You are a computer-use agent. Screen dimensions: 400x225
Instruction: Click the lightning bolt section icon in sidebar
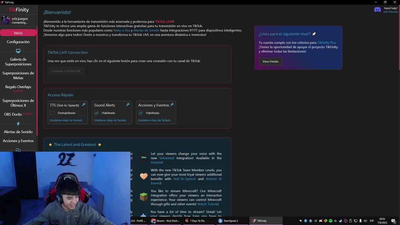[18, 124]
